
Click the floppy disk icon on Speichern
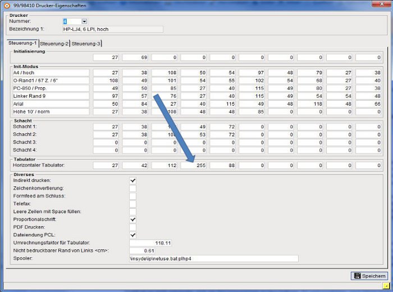tap(357, 276)
